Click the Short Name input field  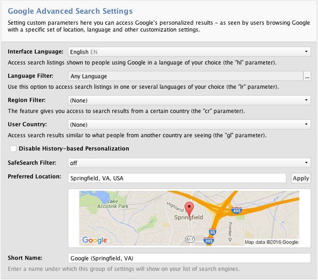(189, 258)
